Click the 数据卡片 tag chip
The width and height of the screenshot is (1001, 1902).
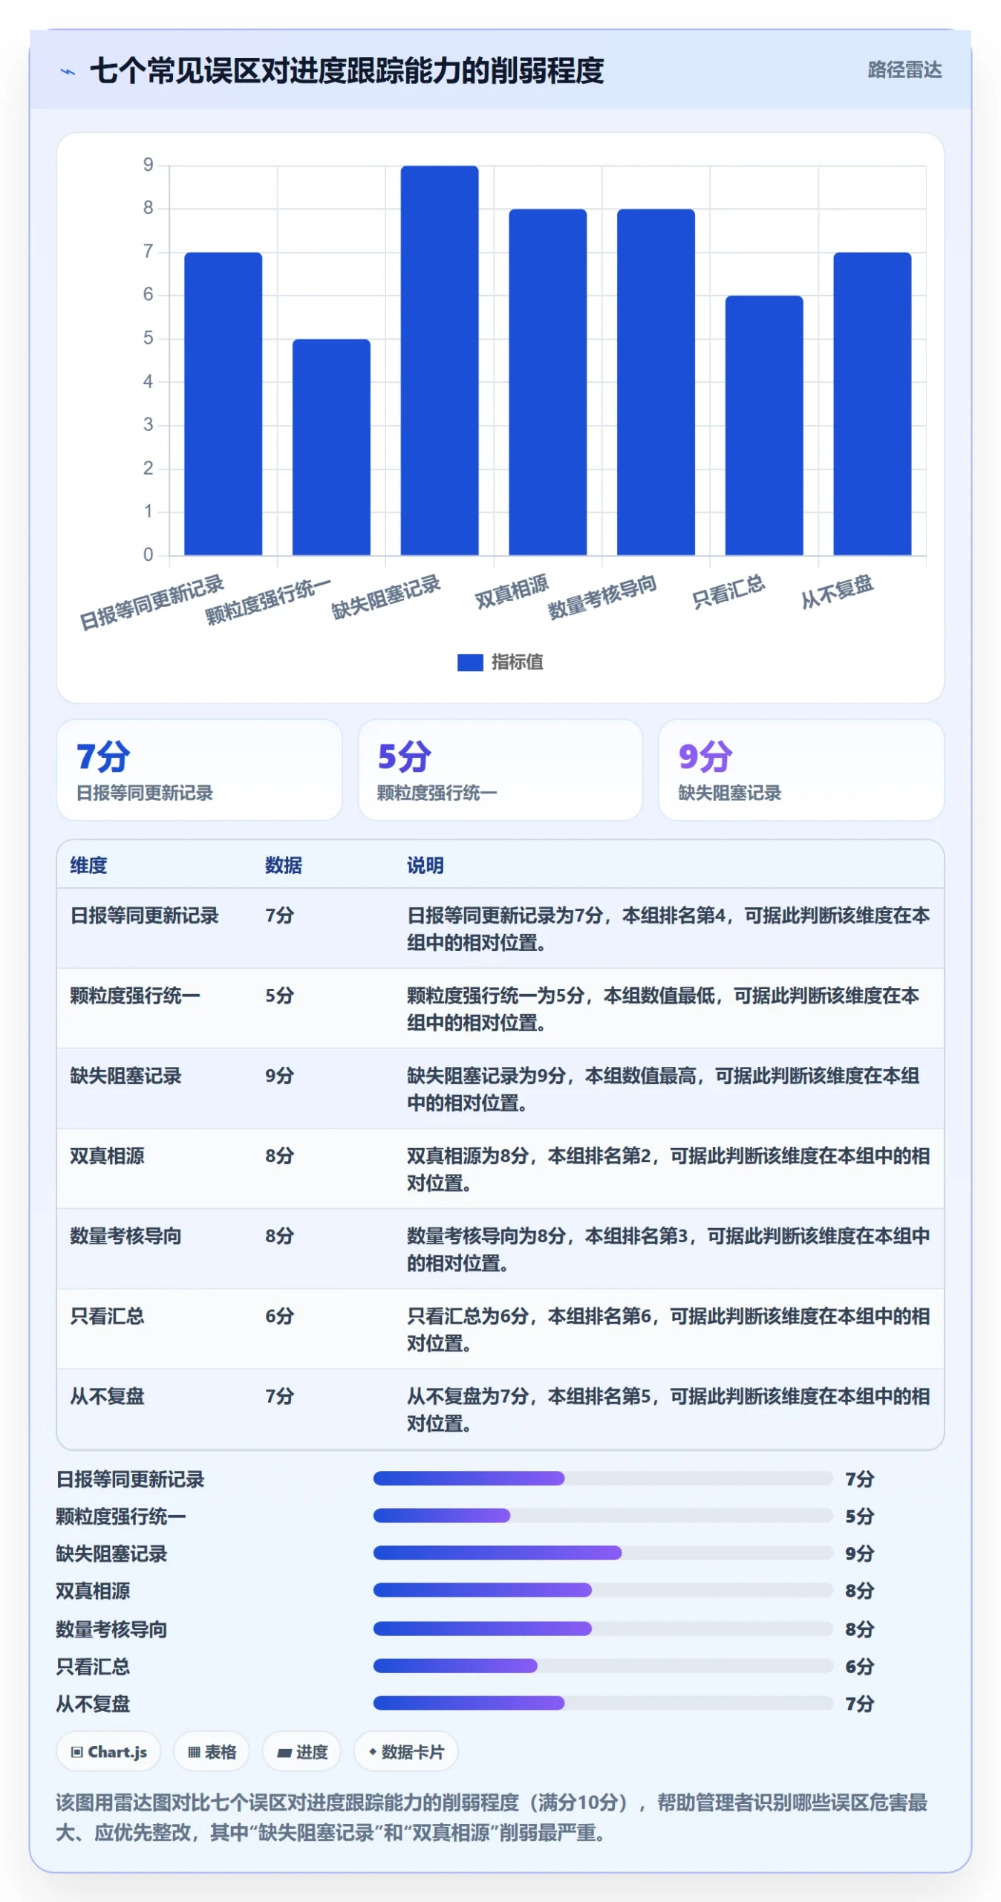coord(405,1752)
